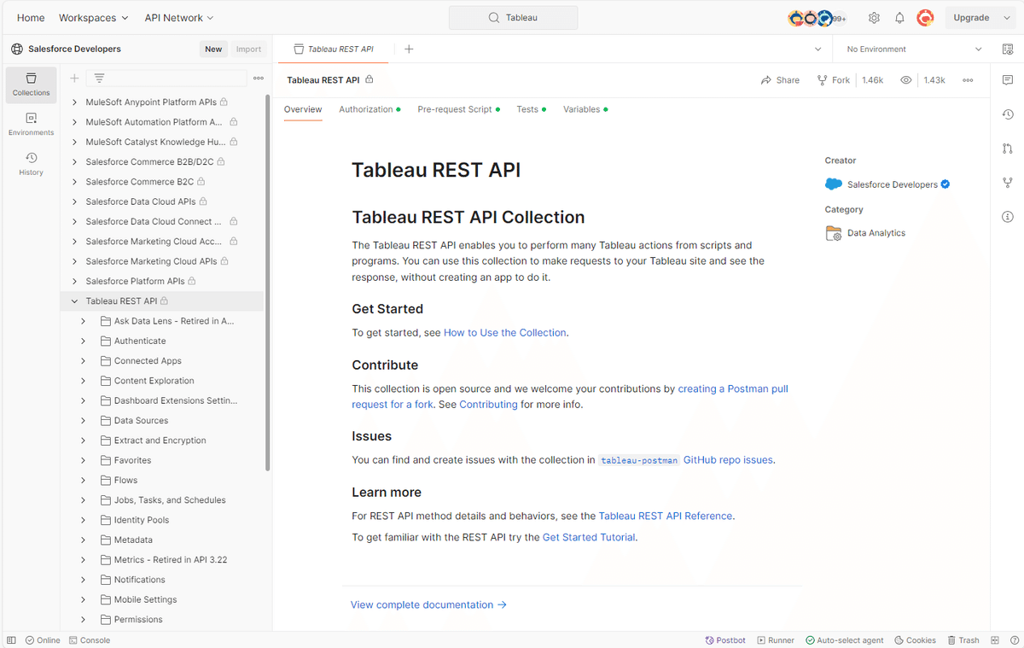Switch to the Authorization tab
1024x648 pixels.
(x=364, y=109)
